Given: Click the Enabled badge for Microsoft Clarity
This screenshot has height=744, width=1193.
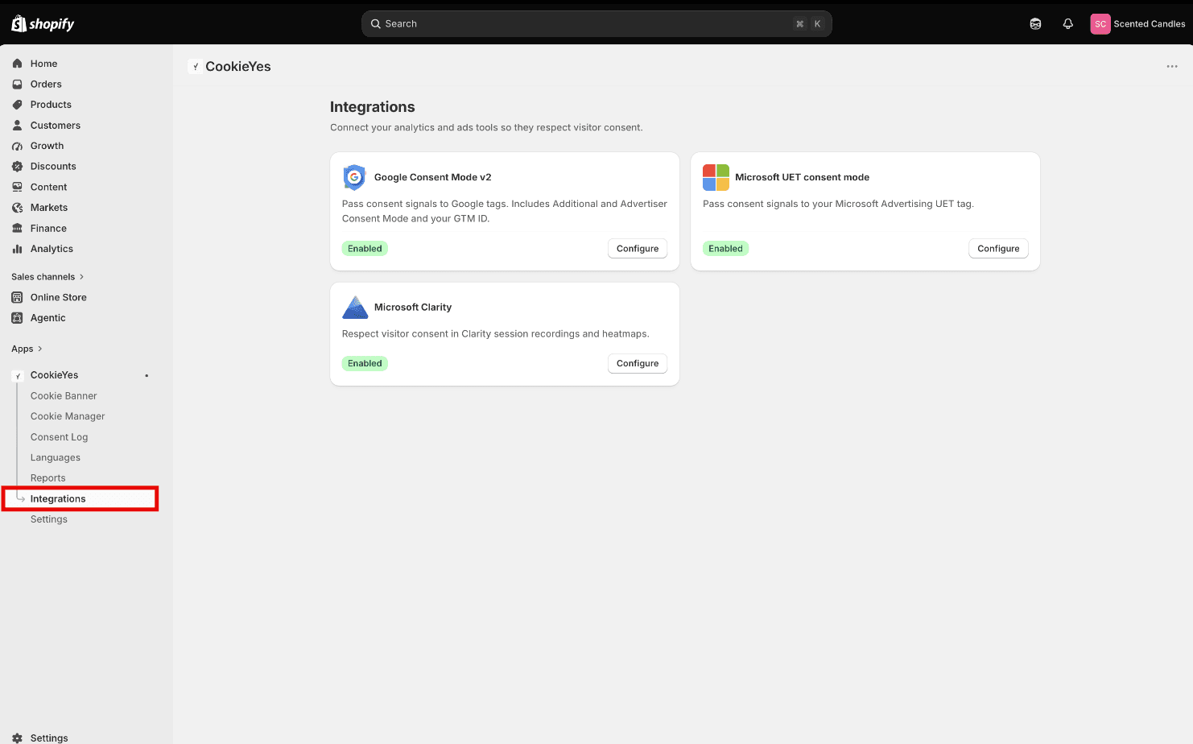Looking at the screenshot, I should click(365, 363).
